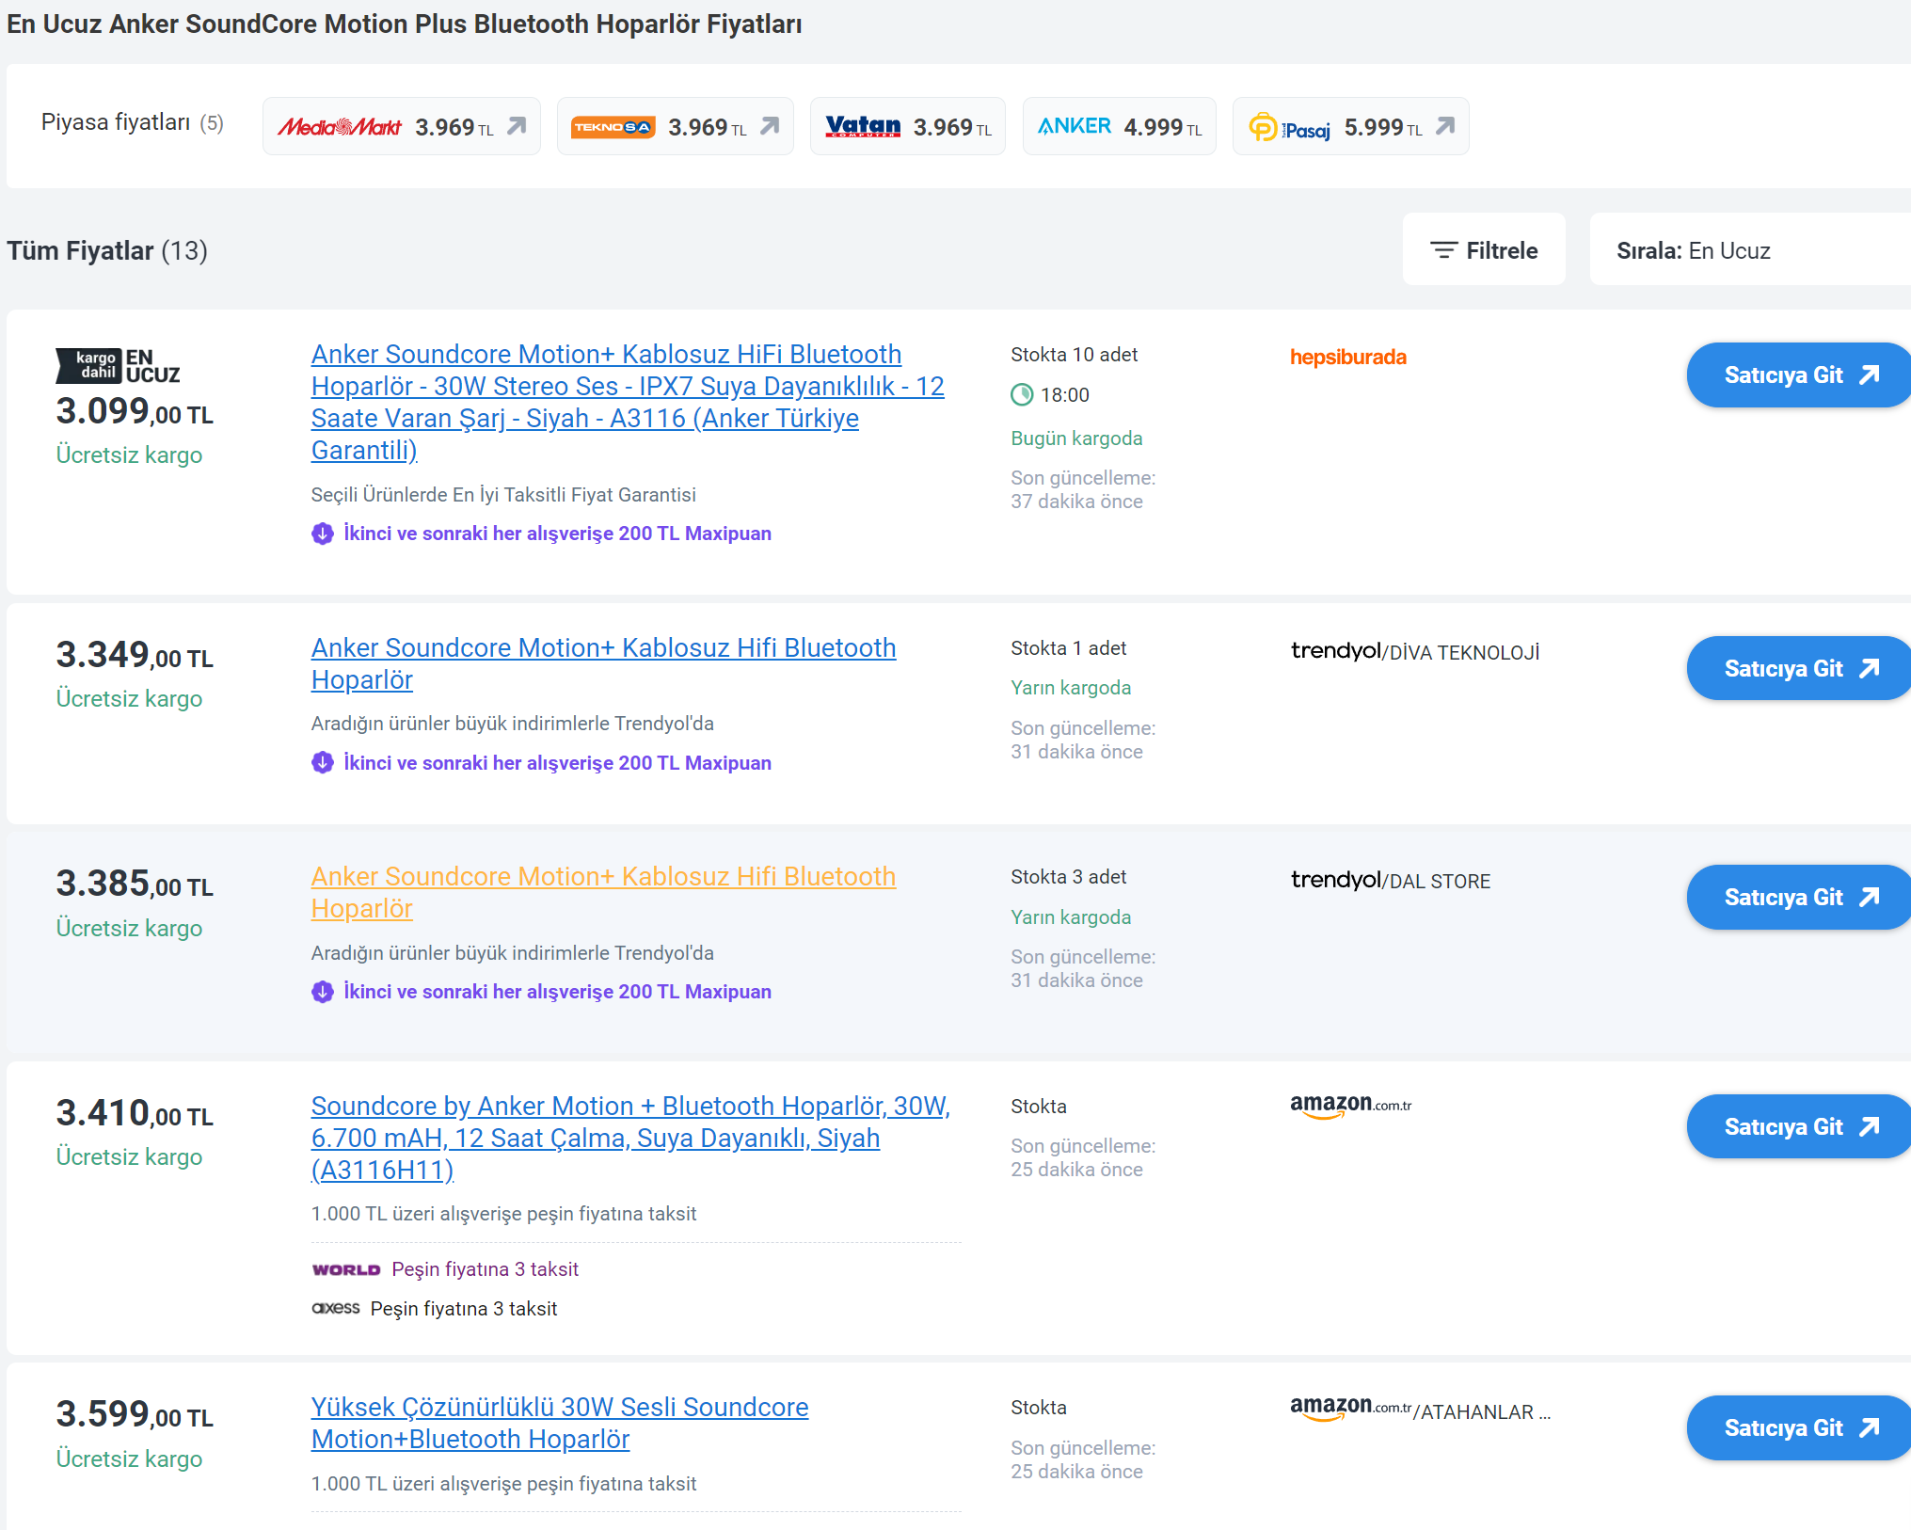
Task: Click the 3.099,00 TL price
Action: pyautogui.click(x=135, y=411)
